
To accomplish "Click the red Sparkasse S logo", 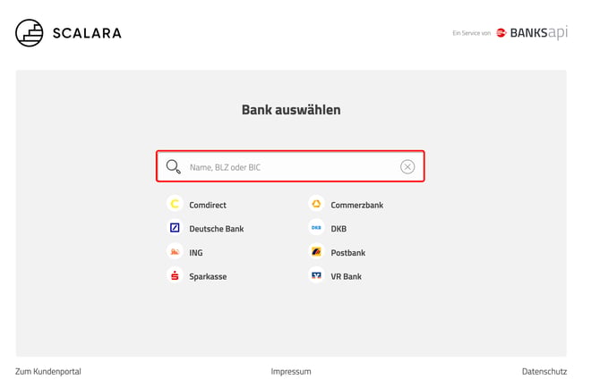I will click(x=175, y=275).
